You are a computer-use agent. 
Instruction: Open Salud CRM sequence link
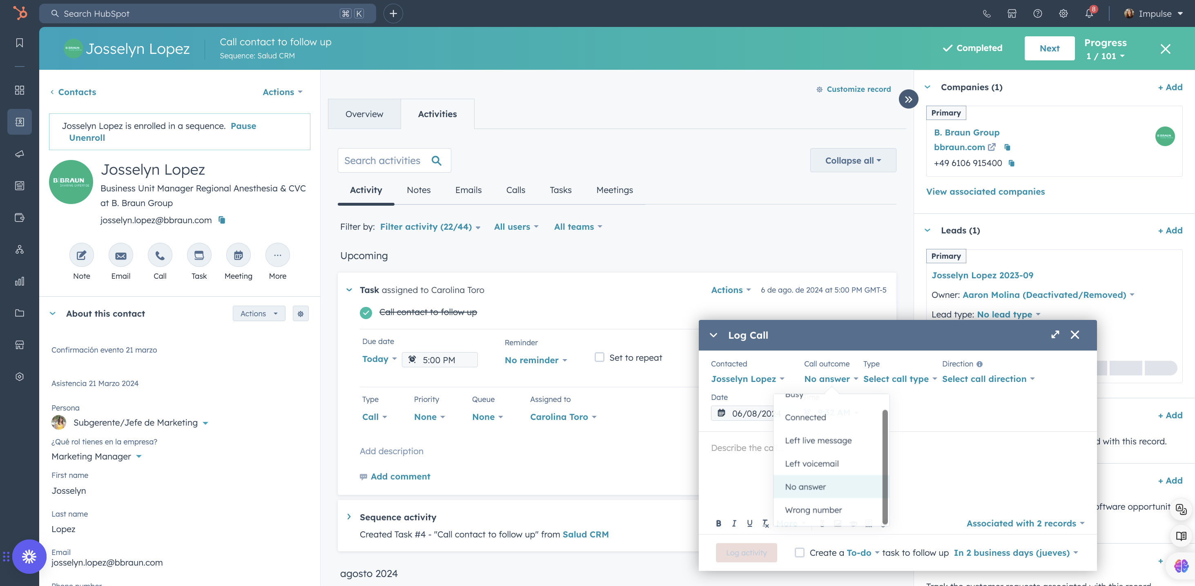coord(585,534)
